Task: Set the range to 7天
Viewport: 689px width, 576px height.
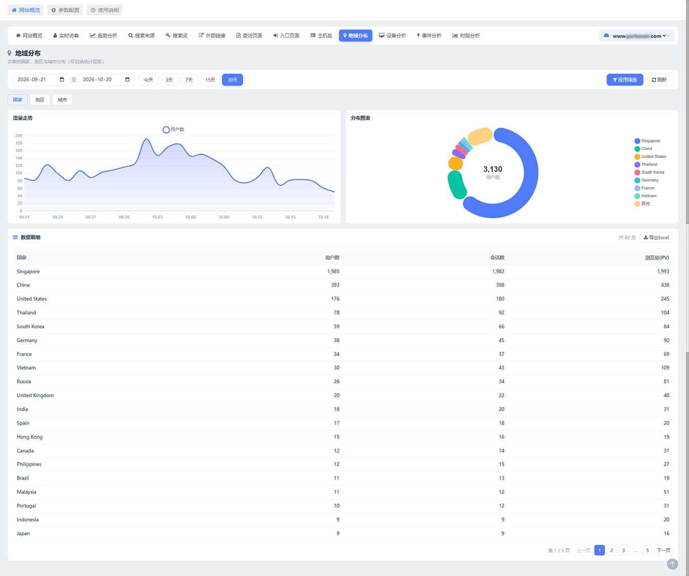Action: point(189,80)
